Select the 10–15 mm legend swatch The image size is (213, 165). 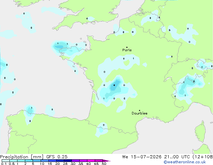(x=45, y=161)
